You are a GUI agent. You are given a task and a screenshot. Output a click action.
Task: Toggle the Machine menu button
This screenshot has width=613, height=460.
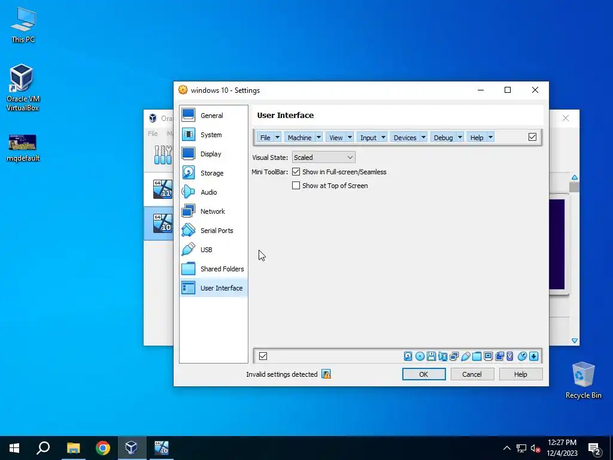(299, 137)
